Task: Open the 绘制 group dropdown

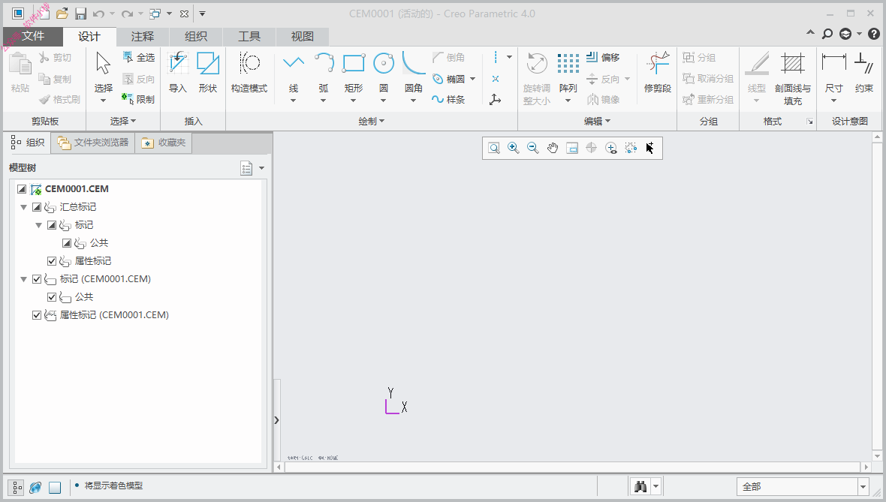Action: pyautogui.click(x=371, y=121)
